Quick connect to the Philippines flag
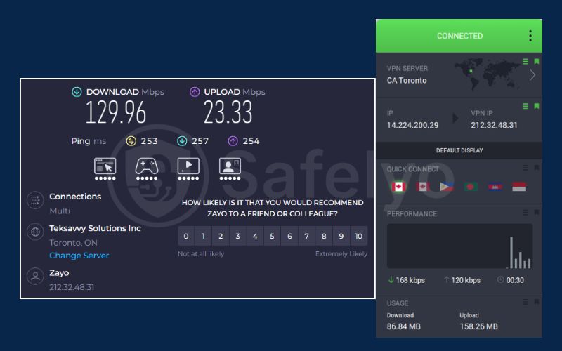562x351 pixels. [447, 187]
